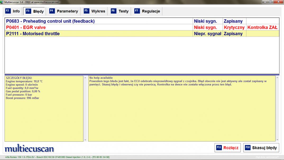Screen dimensions: 284x160
Task: Select error P0401 EGR valve
Action: (x=142, y=27)
